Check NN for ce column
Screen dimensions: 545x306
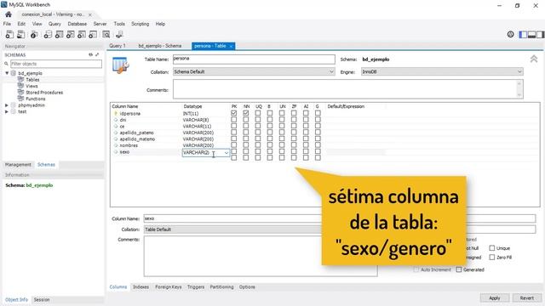tap(246, 126)
